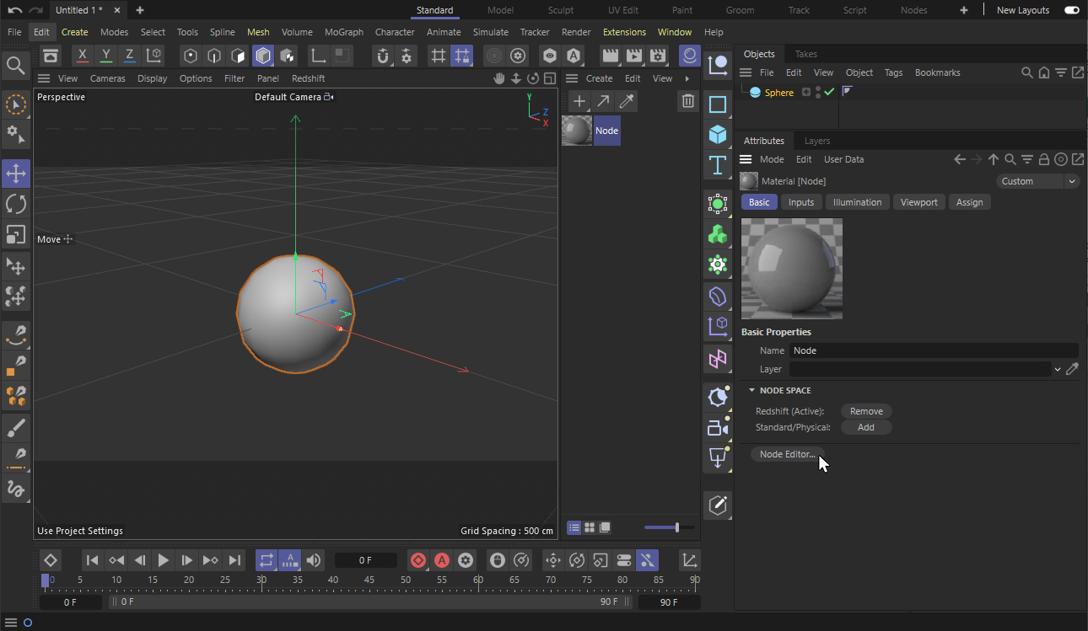Toggle the New Layouts switch
The width and height of the screenshot is (1088, 631).
coord(1071,10)
